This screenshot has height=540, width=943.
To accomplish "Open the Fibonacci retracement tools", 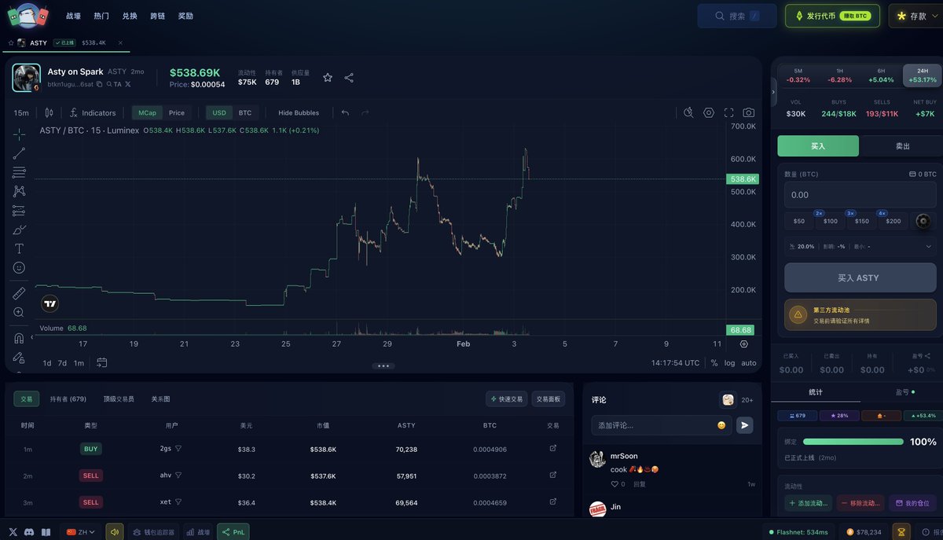I will click(19, 172).
